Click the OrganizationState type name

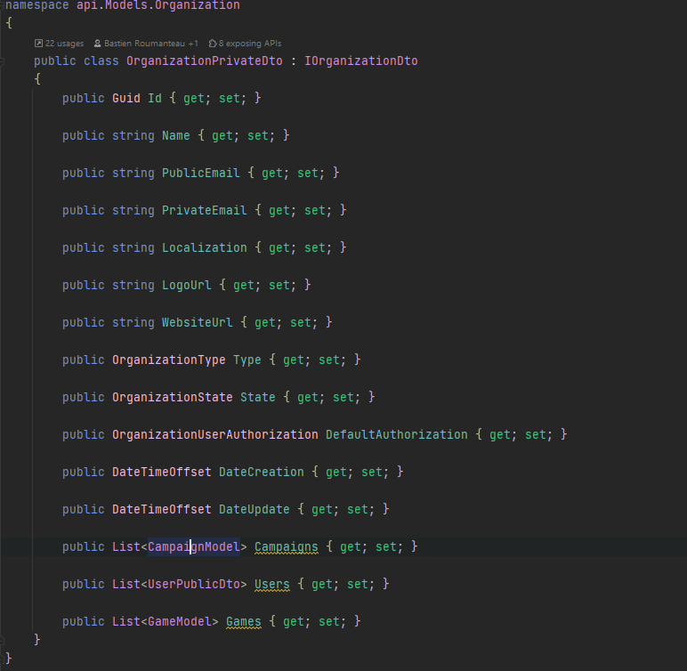point(172,398)
